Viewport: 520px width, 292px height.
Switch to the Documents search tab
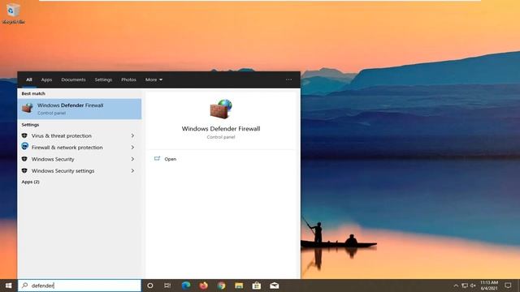[73, 79]
